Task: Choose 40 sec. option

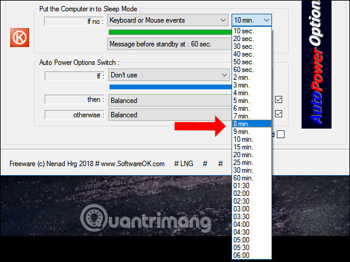Action: (x=252, y=54)
